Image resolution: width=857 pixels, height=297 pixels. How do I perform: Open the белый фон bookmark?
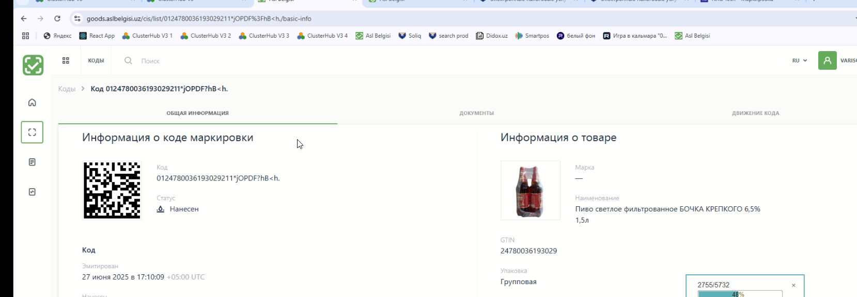click(x=576, y=36)
